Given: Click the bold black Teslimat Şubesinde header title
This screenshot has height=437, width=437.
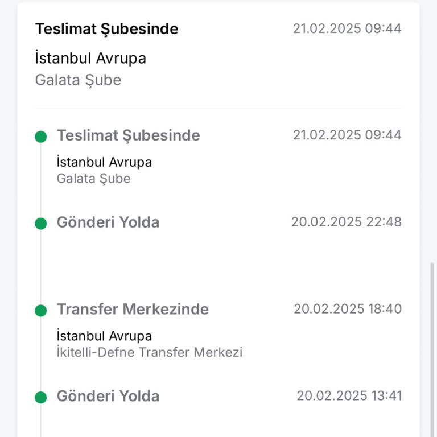Looking at the screenshot, I should (106, 29).
